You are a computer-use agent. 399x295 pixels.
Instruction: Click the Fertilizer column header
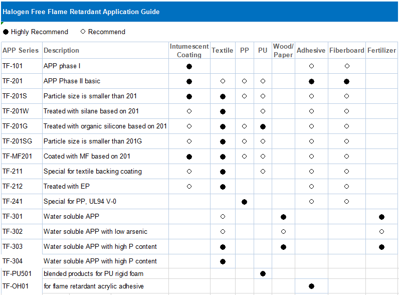pyautogui.click(x=381, y=50)
